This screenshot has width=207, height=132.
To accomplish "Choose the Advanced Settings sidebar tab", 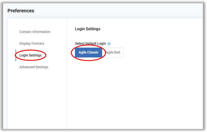I will click(34, 67).
